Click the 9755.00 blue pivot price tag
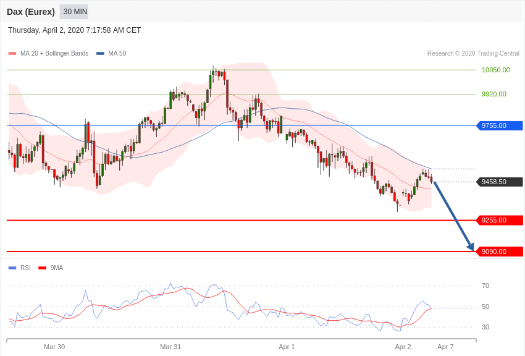Screen dimensions: 525x356 tap(500, 125)
